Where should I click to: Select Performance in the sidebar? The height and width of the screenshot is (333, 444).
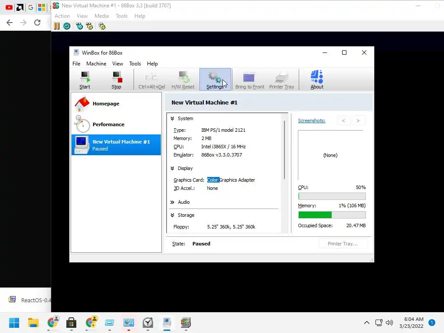(116, 124)
